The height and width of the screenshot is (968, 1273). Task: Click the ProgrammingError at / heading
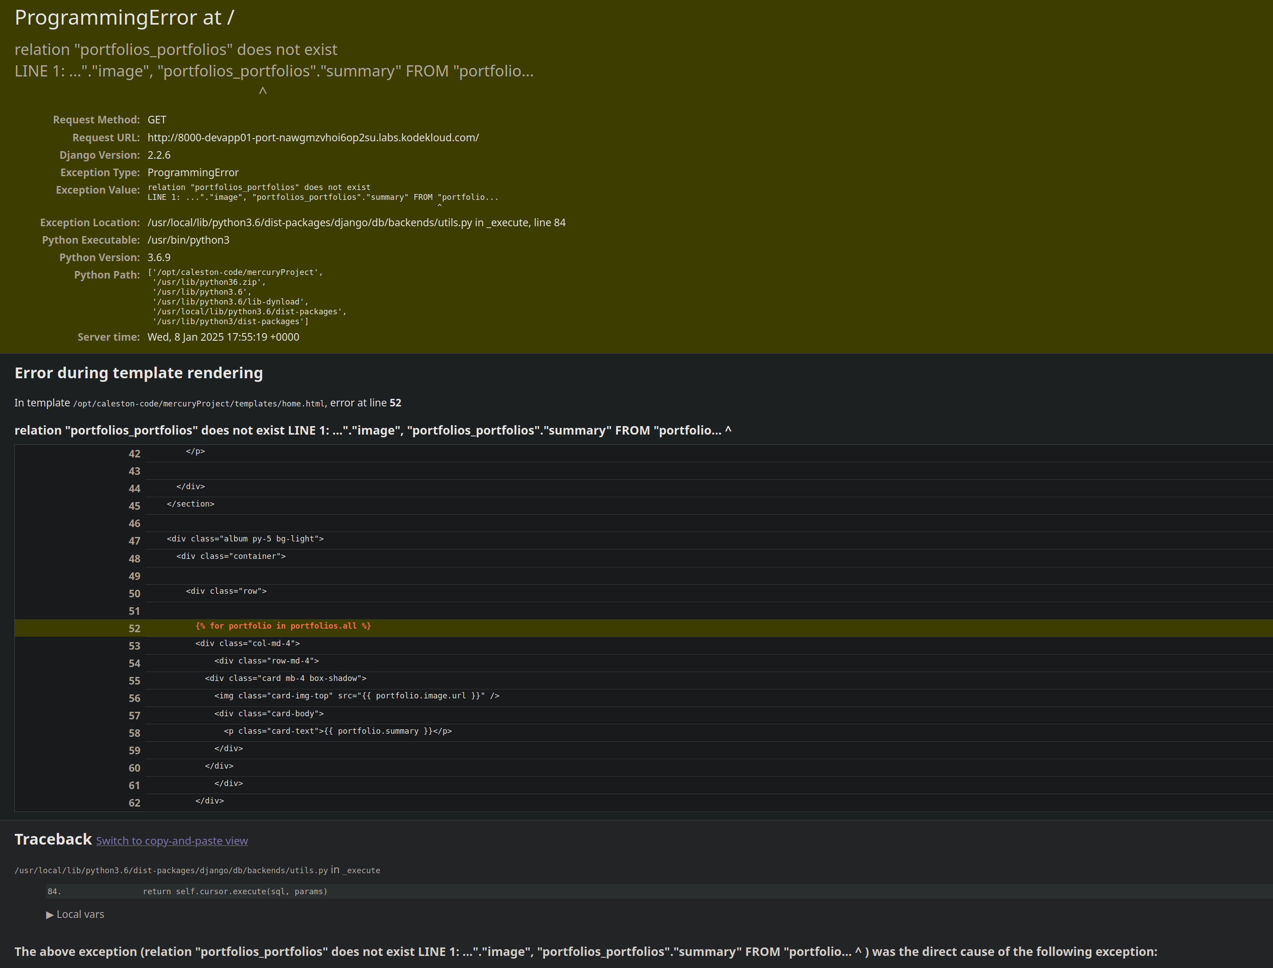pos(124,18)
